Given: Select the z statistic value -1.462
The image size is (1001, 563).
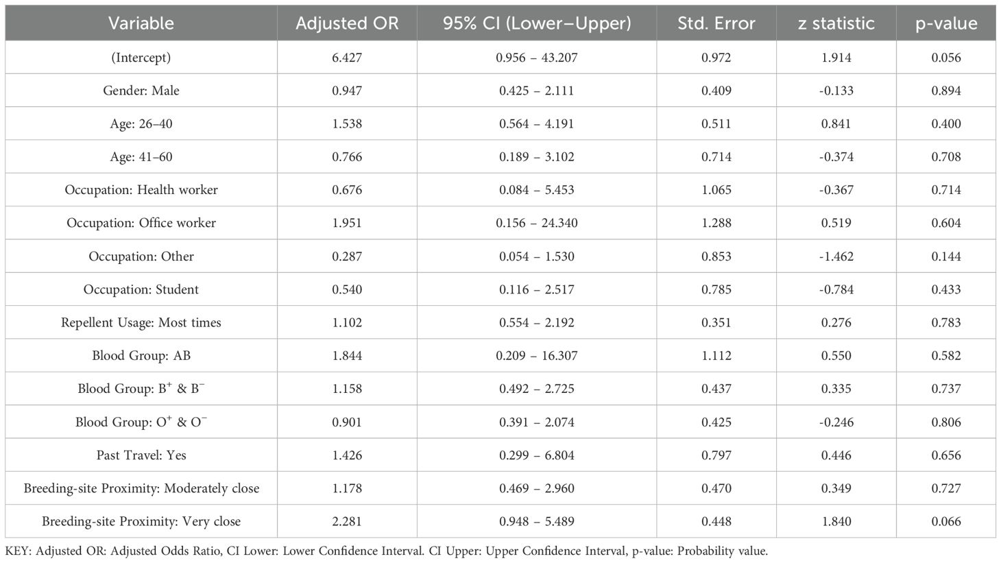Looking at the screenshot, I should (x=836, y=256).
